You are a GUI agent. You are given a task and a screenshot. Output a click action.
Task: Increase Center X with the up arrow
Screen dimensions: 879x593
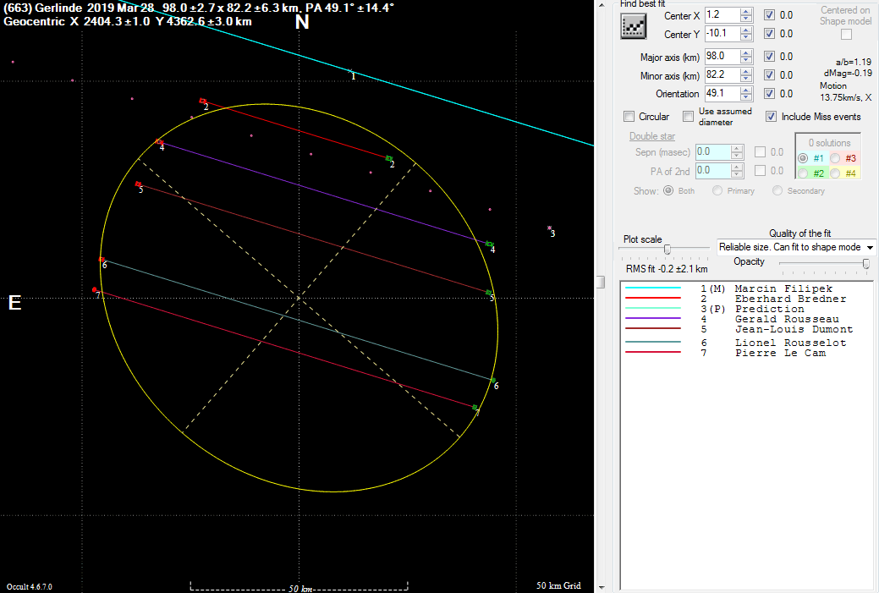[745, 12]
